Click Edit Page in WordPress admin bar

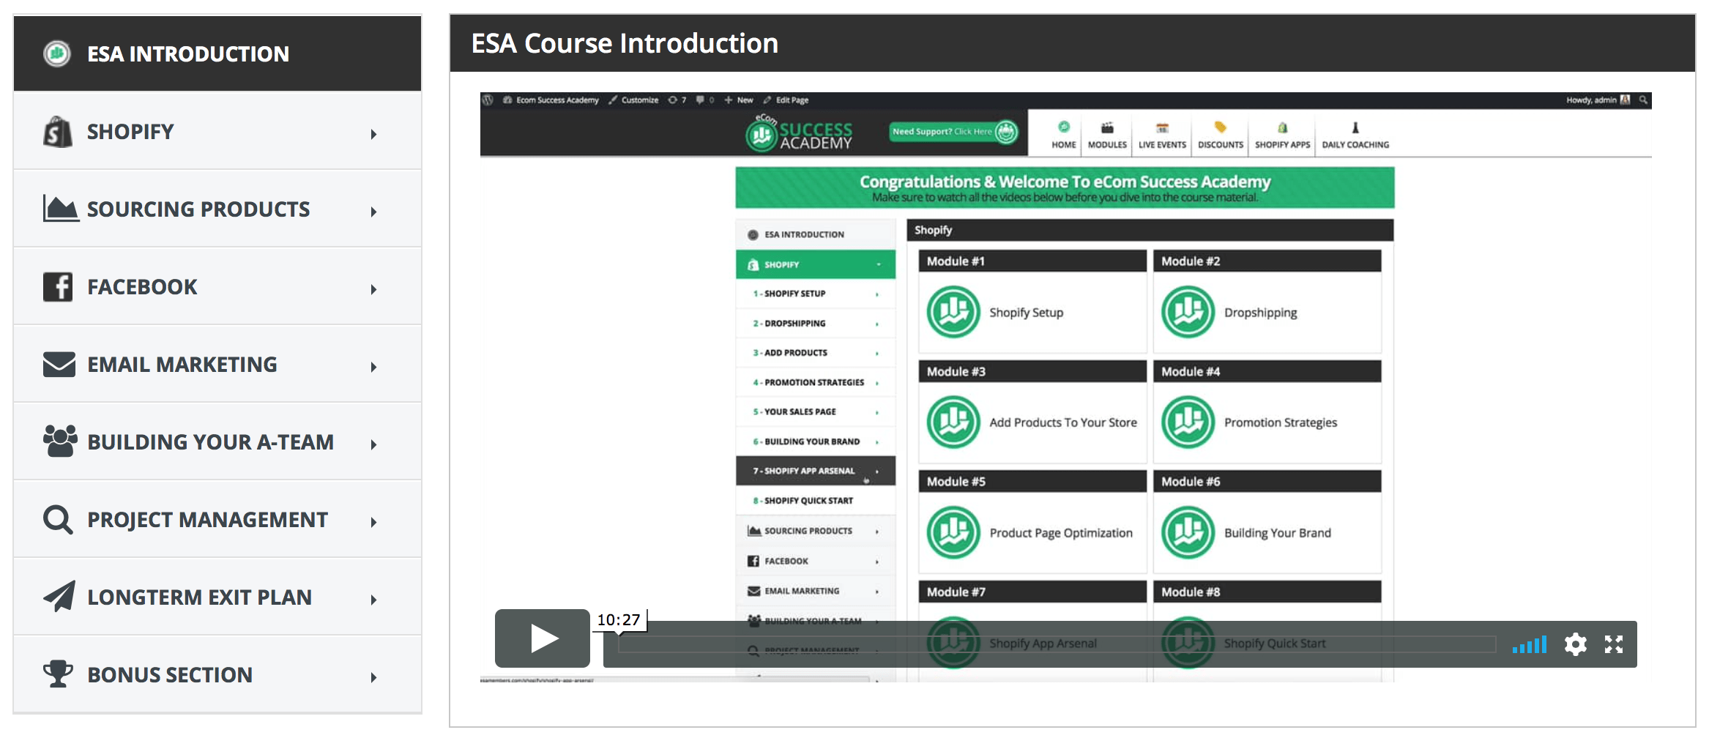point(786,100)
